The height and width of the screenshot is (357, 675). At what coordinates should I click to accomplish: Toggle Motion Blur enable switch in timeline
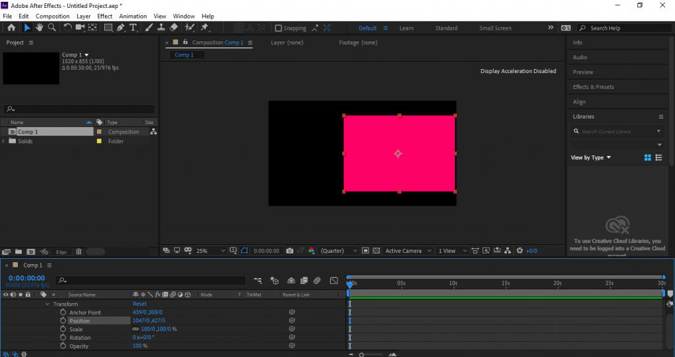pyautogui.click(x=317, y=281)
